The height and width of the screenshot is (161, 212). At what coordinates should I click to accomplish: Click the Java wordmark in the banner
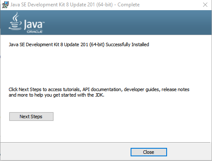[x=33, y=24]
